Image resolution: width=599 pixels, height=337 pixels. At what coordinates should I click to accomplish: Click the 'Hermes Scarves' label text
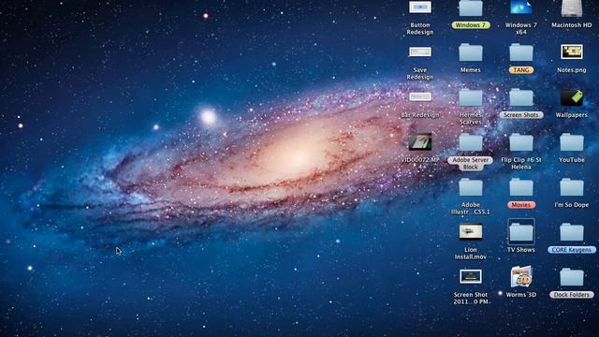(470, 119)
